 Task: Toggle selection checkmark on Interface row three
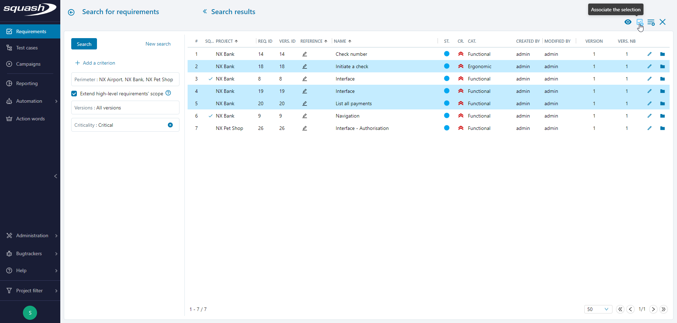click(211, 79)
